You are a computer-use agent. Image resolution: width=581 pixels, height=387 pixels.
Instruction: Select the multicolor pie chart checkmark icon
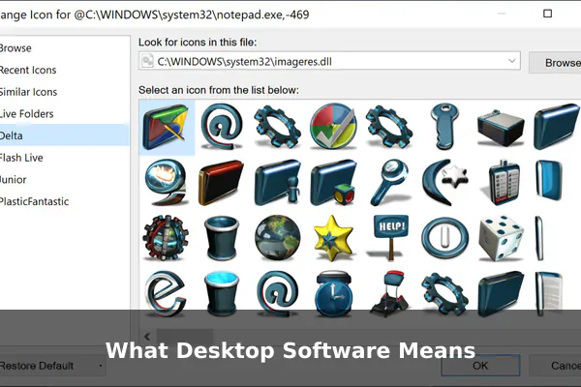tap(333, 126)
